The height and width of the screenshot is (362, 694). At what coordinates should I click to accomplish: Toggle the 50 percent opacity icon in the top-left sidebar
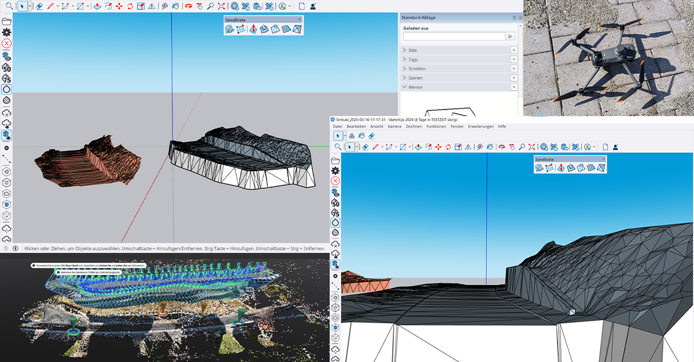click(6, 68)
